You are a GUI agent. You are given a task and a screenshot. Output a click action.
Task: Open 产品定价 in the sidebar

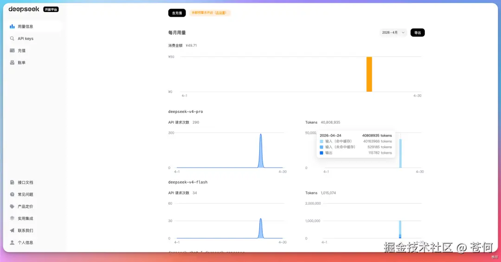[33, 206]
